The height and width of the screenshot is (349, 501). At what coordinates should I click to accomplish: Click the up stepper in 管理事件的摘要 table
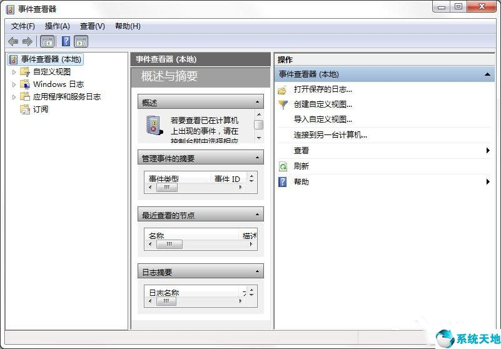click(252, 176)
